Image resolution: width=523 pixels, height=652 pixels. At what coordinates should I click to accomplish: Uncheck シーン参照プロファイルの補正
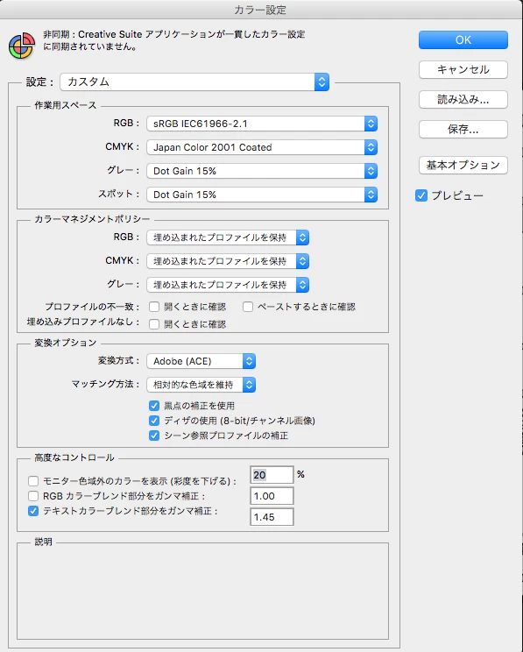pos(154,436)
